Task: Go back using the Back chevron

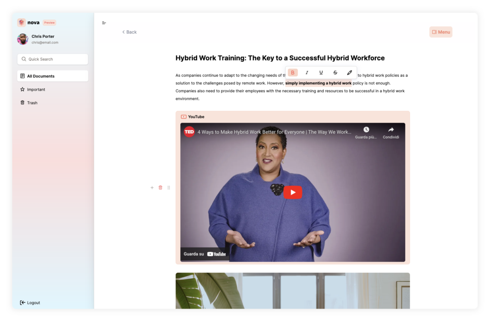Action: point(129,32)
